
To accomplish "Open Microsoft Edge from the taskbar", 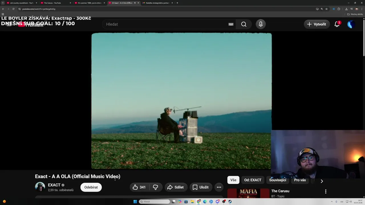I will [x=205, y=202].
